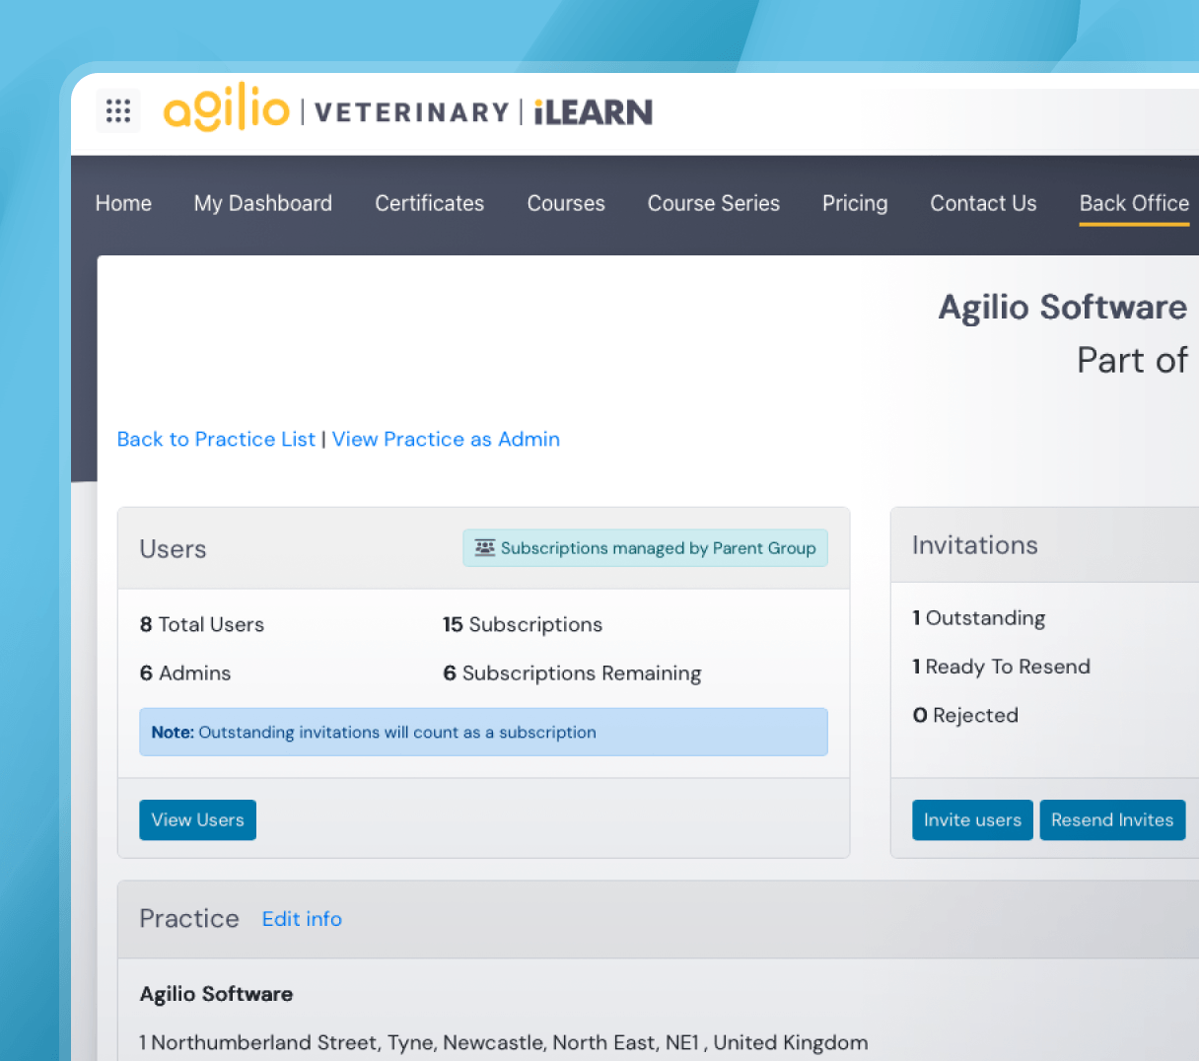The image size is (1199, 1061).
Task: Click the outstanding invitations note banner
Action: 483,732
